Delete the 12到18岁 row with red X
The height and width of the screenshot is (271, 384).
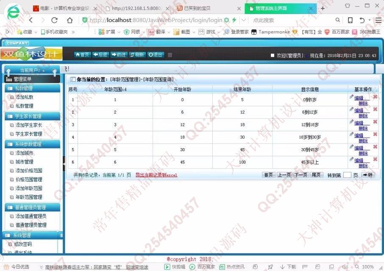coord(375,122)
